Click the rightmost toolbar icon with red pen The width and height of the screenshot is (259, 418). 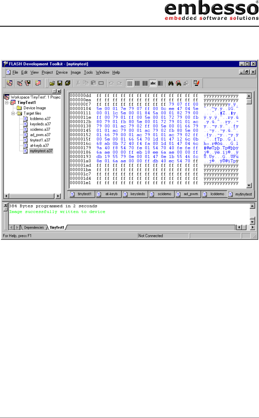[196, 83]
